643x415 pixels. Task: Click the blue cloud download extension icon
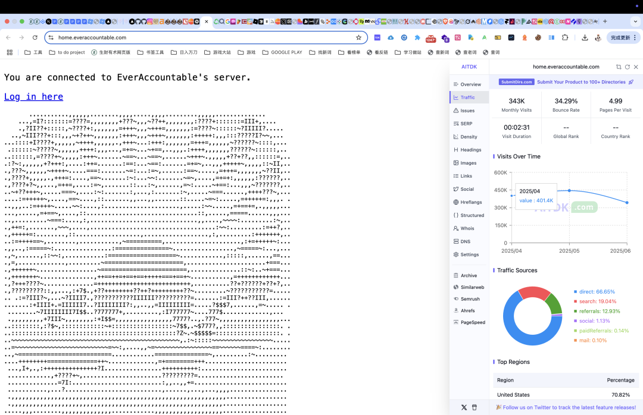coord(391,37)
